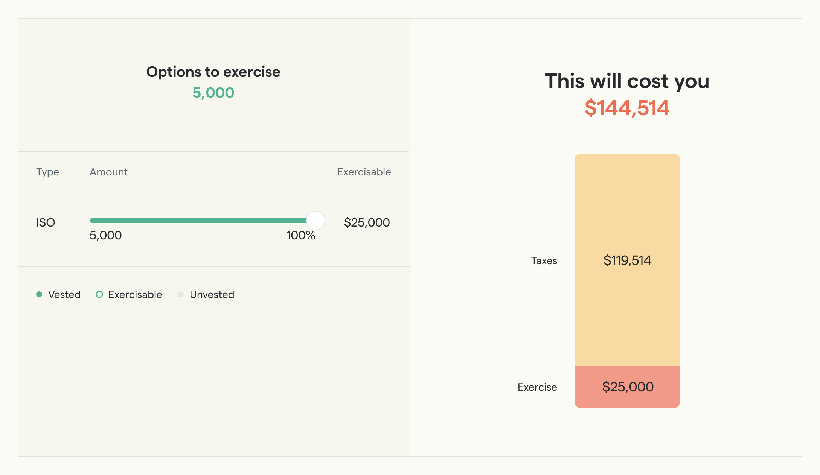Click the green 5,000 options count

(x=213, y=92)
